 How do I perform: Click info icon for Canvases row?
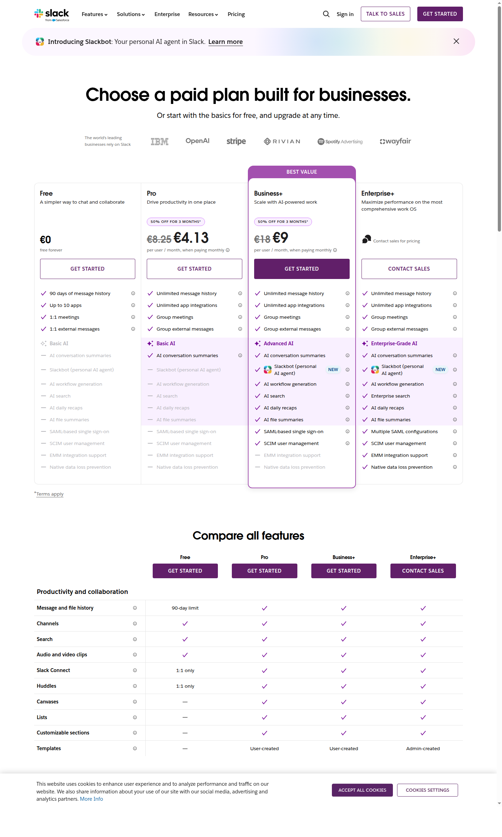(x=135, y=702)
